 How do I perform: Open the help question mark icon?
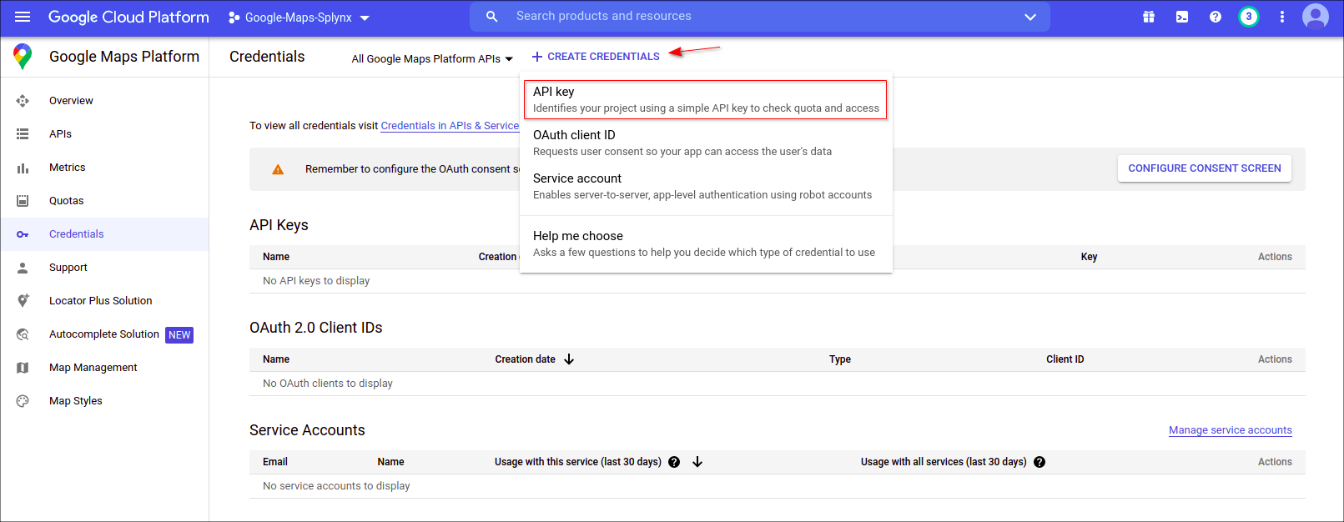pos(1216,17)
